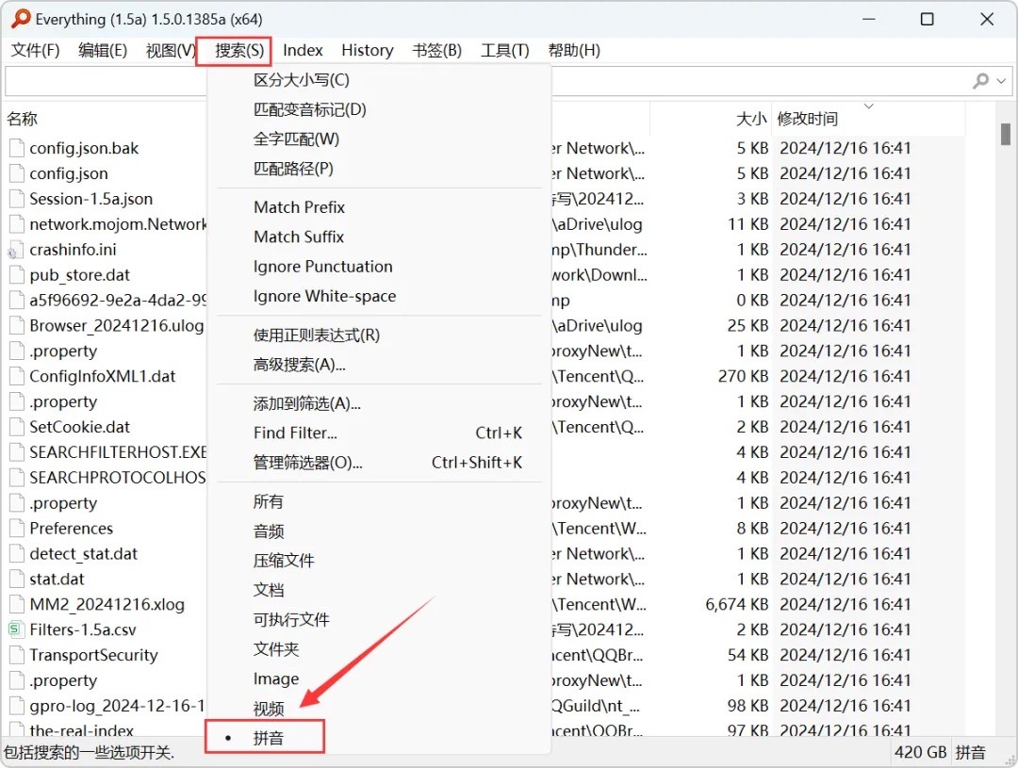Click the Everything app icon in title bar
Screen dimensions: 1018x768
[x=21, y=19]
